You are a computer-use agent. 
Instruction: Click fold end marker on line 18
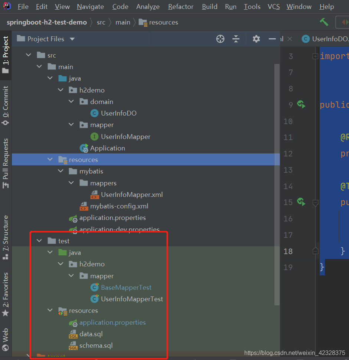[316, 251]
